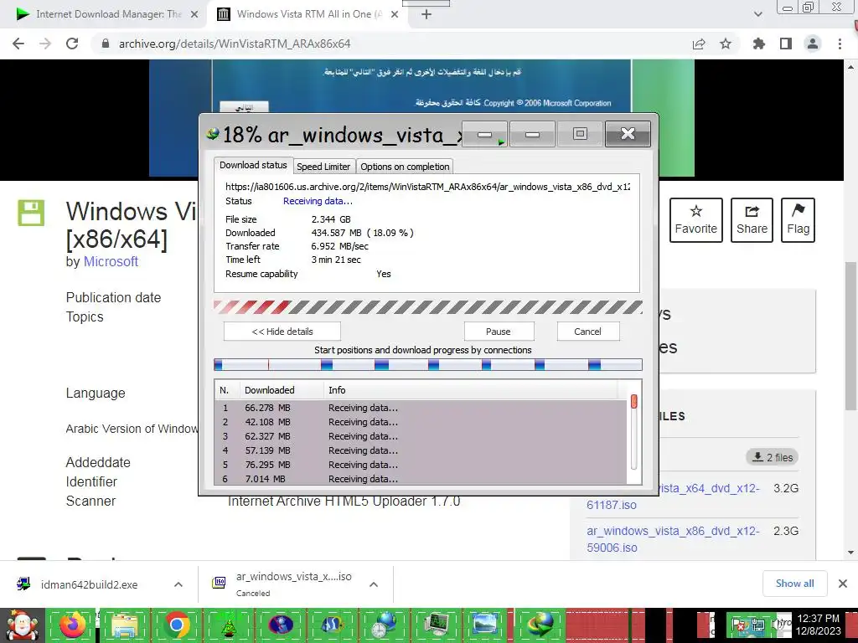Image resolution: width=858 pixels, height=643 pixels.
Task: Open the Chrome profile avatar
Action: [x=813, y=44]
